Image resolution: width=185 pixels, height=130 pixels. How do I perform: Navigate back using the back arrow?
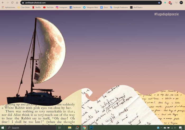[x=3, y=3]
